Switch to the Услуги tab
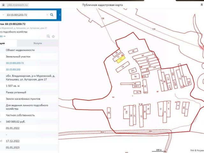Viewport: 204px width, 153px height. [38, 43]
